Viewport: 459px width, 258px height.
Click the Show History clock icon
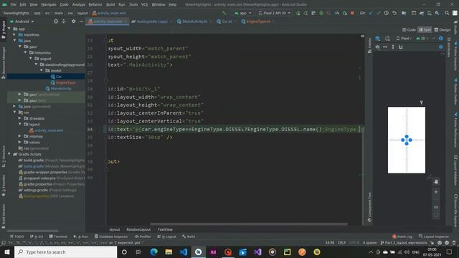(387, 13)
